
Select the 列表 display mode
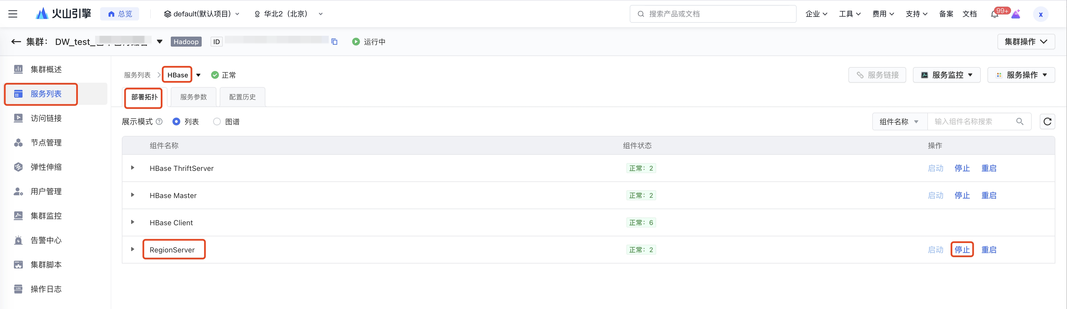(176, 121)
